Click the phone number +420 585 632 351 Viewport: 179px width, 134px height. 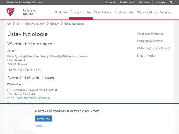coord(29,70)
